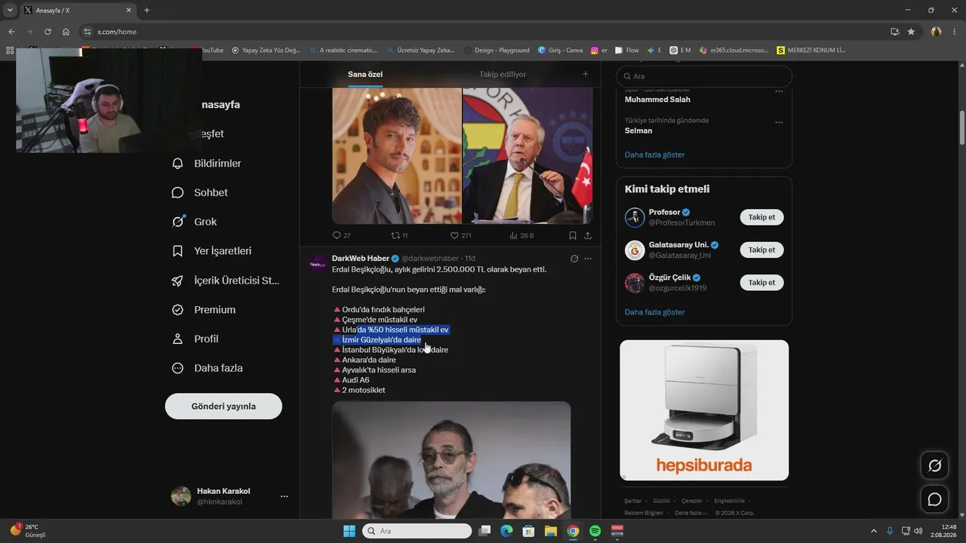The height and width of the screenshot is (543, 966).
Task: Select the Anasayfa / X browser tab
Action: point(78,11)
